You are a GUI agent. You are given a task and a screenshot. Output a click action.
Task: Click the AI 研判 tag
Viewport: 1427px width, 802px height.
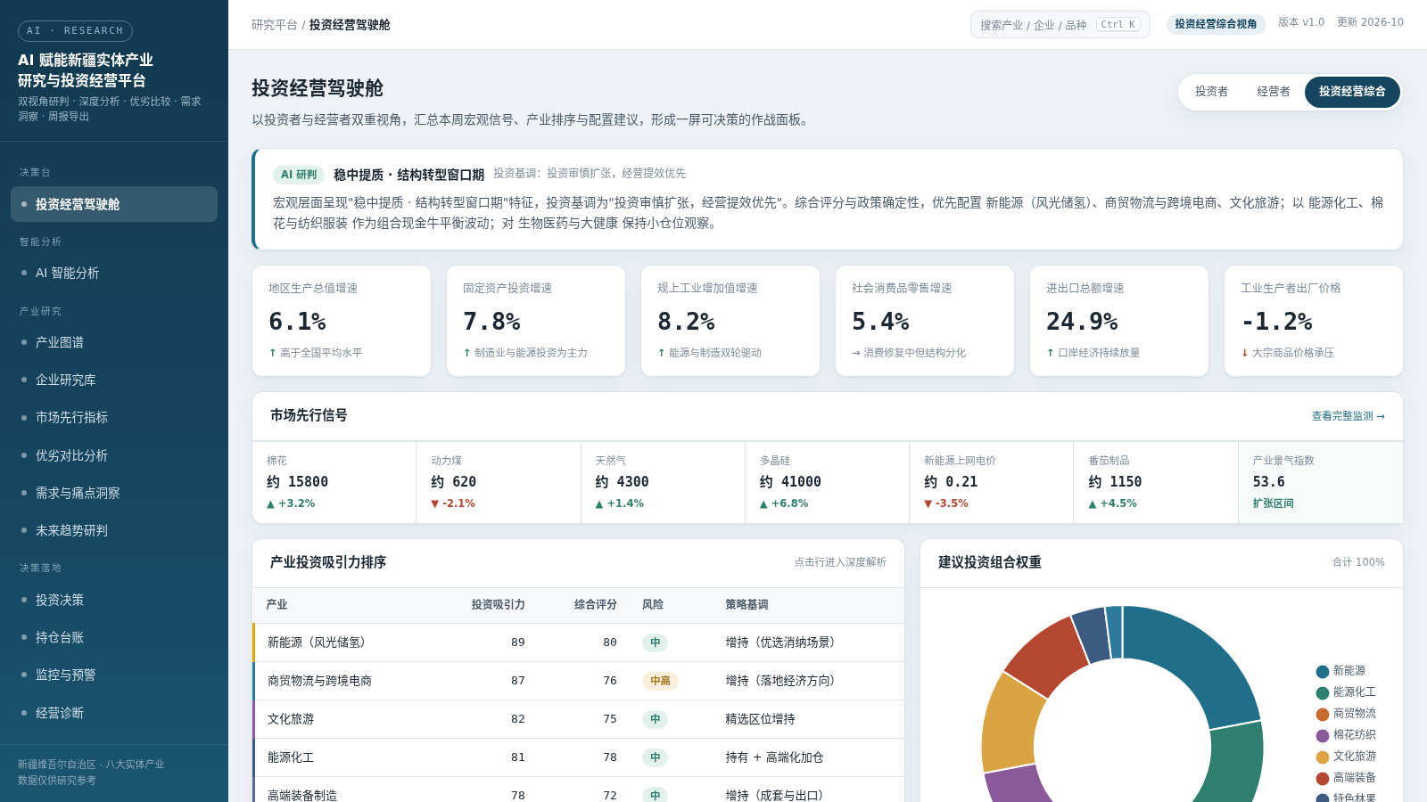pos(299,175)
